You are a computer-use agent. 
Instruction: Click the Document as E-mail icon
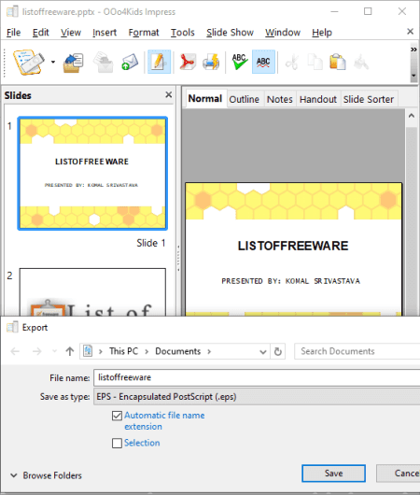click(x=130, y=63)
